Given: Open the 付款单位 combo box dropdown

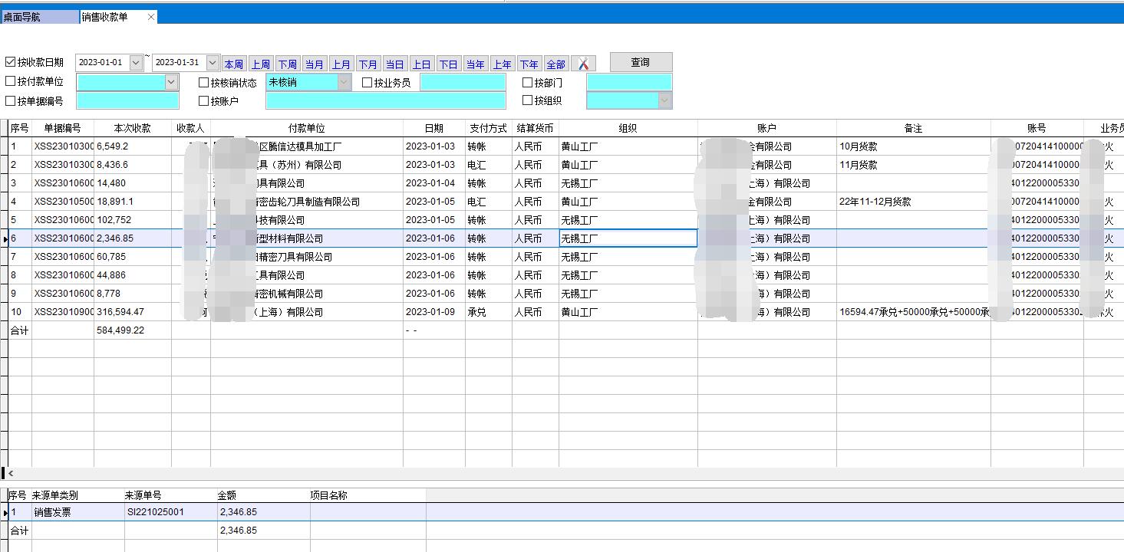Looking at the screenshot, I should coord(171,82).
